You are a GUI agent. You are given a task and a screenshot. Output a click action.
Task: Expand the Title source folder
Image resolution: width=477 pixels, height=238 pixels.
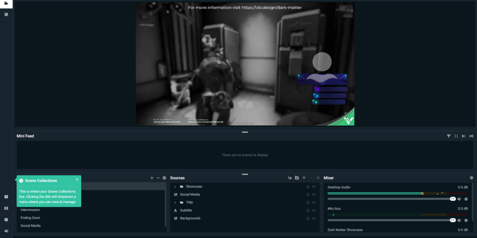click(x=175, y=203)
